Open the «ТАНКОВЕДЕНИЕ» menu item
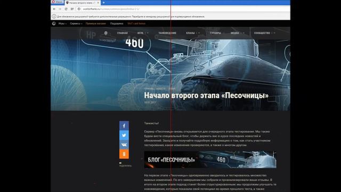Image resolution: width=341 pixels, height=192 pixels. (167, 33)
